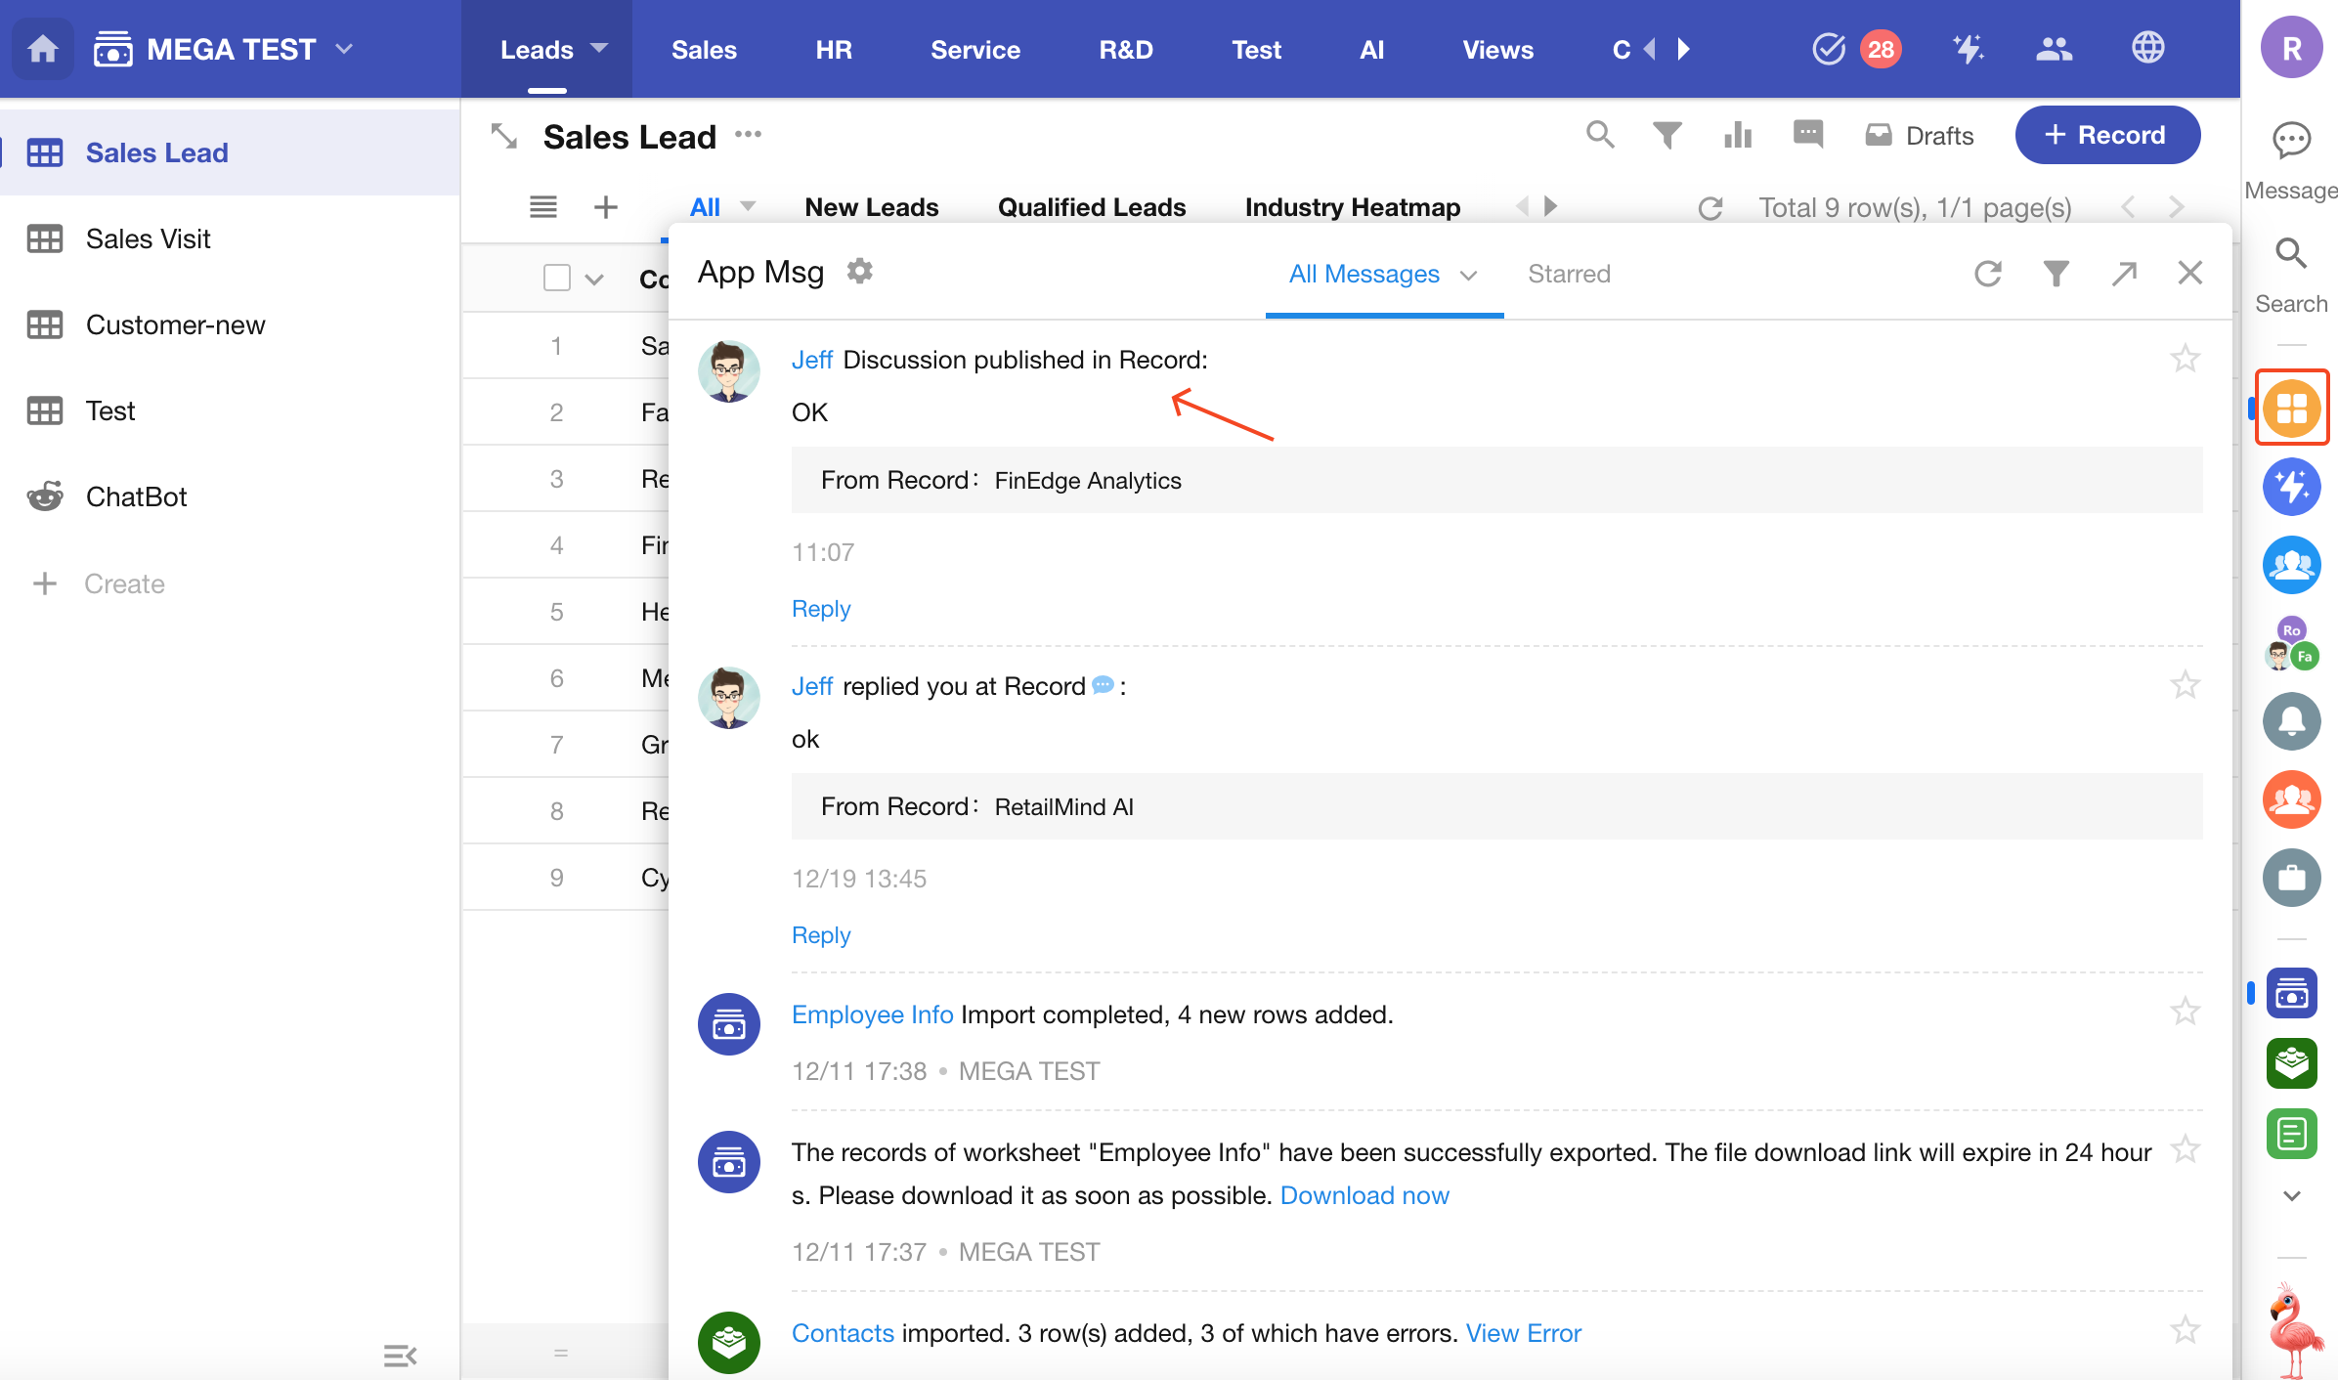The width and height of the screenshot is (2338, 1380).
Task: Open the Qualified Leads view tab
Action: [1091, 207]
